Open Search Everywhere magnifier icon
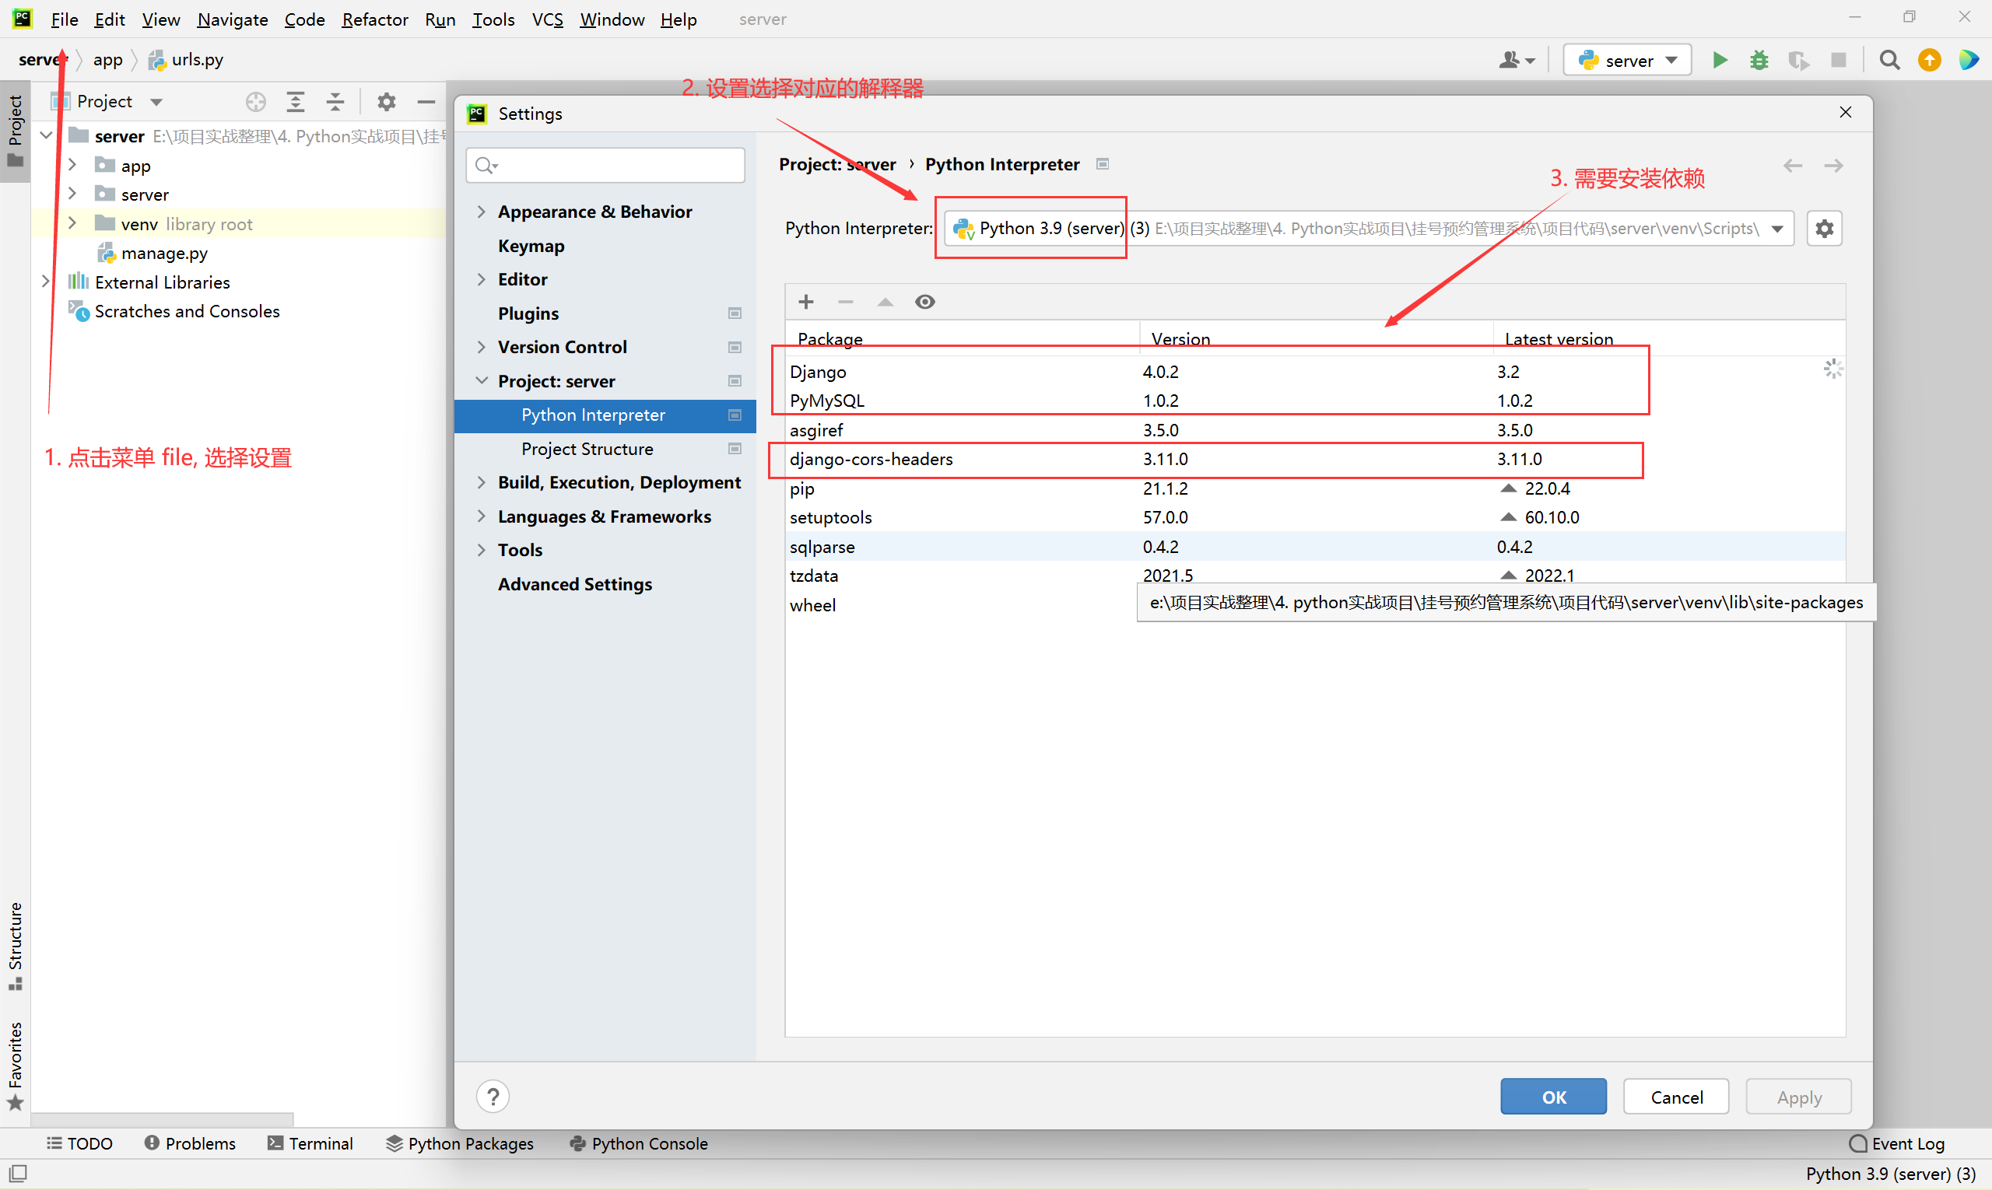1992x1190 pixels. [x=1889, y=60]
